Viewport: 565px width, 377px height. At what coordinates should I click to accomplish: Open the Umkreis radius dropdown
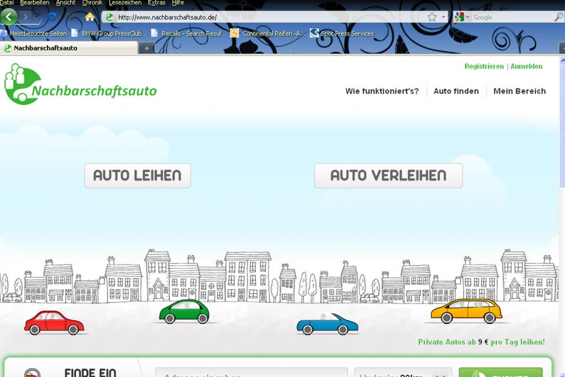tap(403, 373)
